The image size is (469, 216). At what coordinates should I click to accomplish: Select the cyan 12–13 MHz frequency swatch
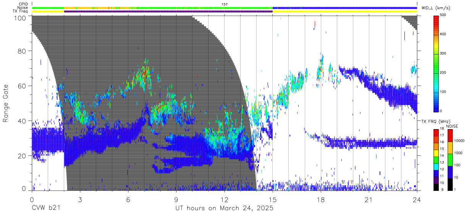pyautogui.click(x=436, y=166)
